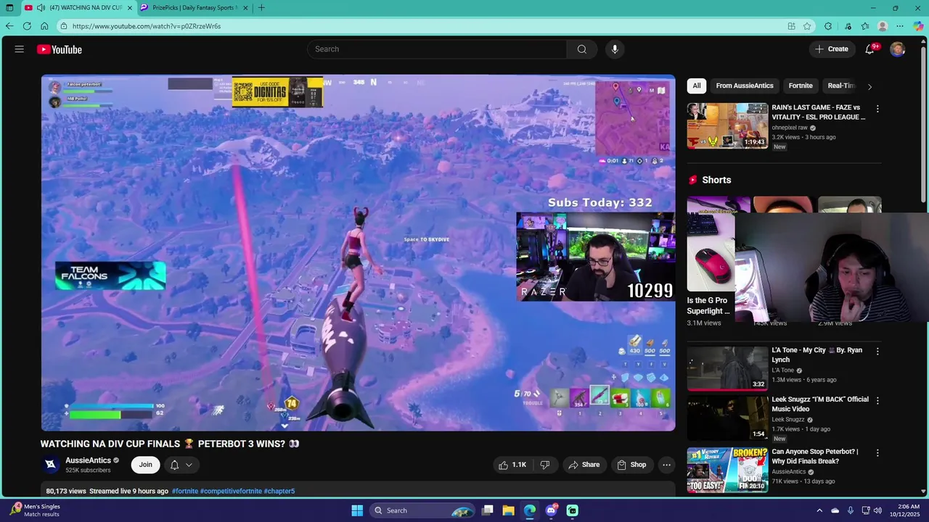Click the Join channel button
Image resolution: width=929 pixels, height=522 pixels.
(x=146, y=465)
